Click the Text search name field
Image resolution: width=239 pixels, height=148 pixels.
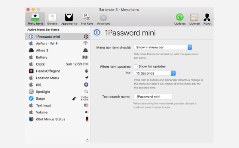[x=153, y=96]
